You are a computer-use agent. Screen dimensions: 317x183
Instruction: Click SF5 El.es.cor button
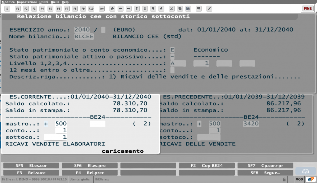(x=31, y=166)
